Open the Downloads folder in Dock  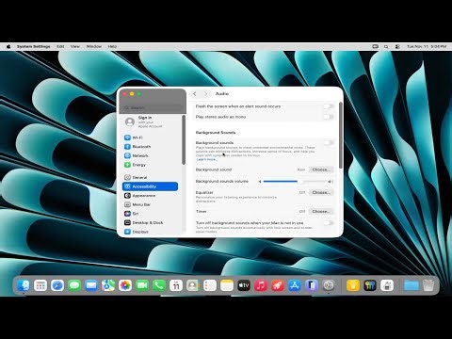click(x=412, y=285)
